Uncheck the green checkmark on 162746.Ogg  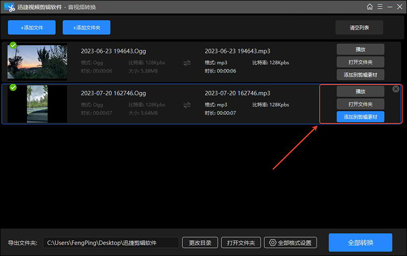tap(13, 87)
